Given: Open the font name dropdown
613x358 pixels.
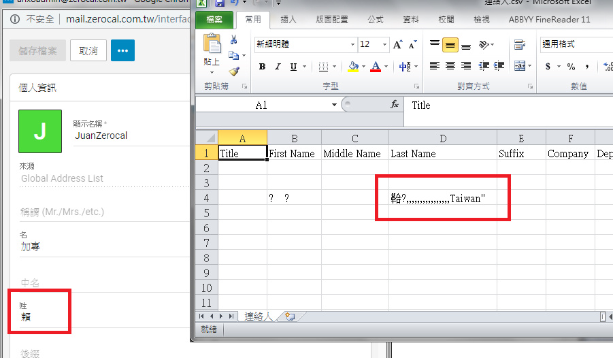Looking at the screenshot, I should pos(352,45).
